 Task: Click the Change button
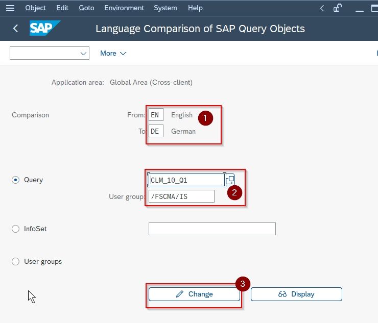[194, 294]
